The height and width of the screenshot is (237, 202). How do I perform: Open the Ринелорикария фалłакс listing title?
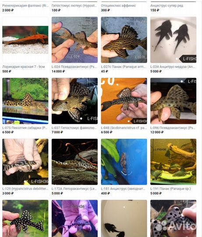(x=25, y=6)
